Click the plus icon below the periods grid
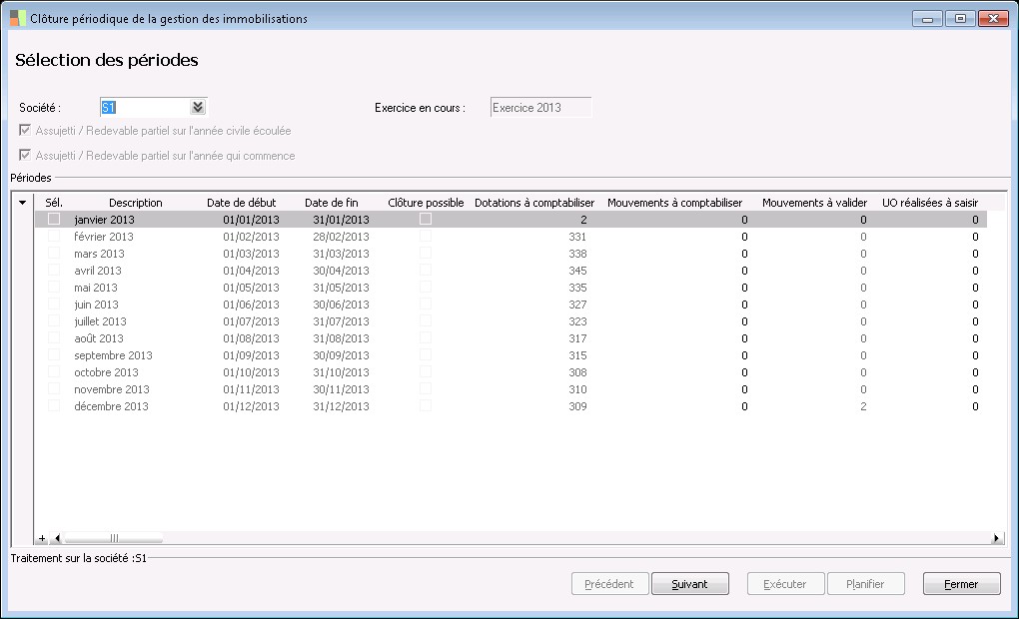The width and height of the screenshot is (1019, 619). pos(42,538)
